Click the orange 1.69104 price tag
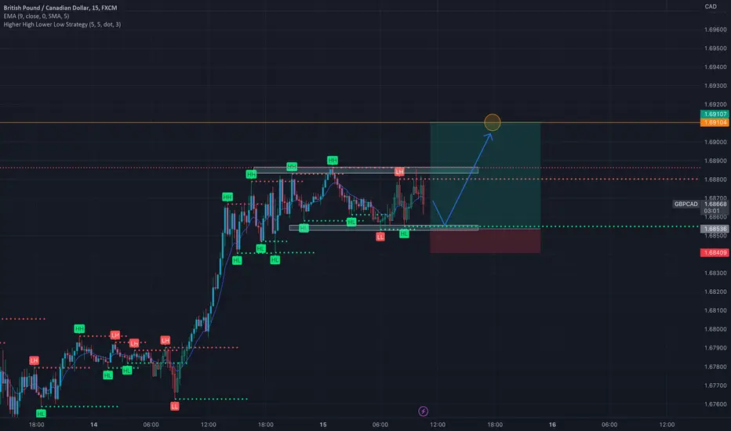 coord(715,122)
